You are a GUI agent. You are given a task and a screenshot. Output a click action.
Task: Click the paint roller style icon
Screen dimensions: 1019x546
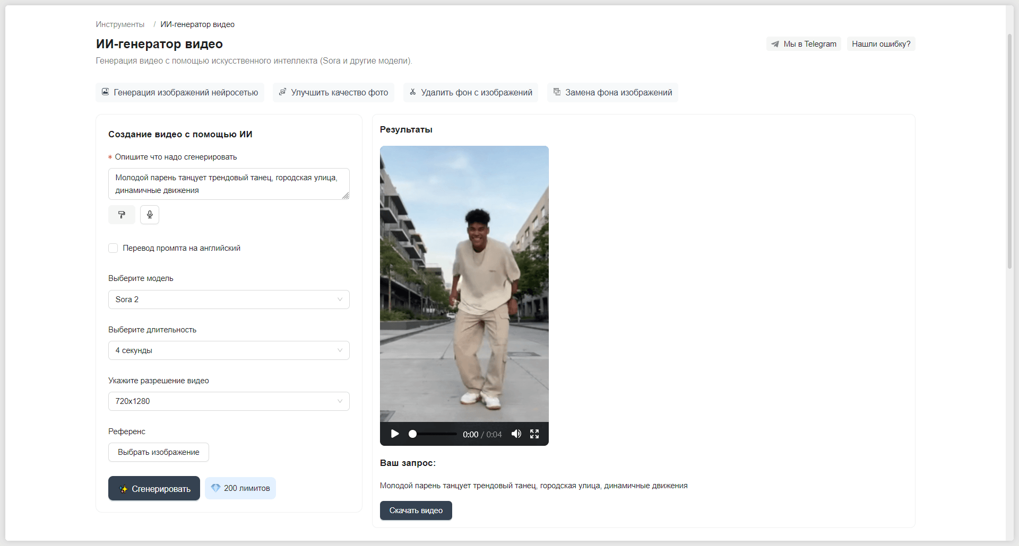point(122,215)
